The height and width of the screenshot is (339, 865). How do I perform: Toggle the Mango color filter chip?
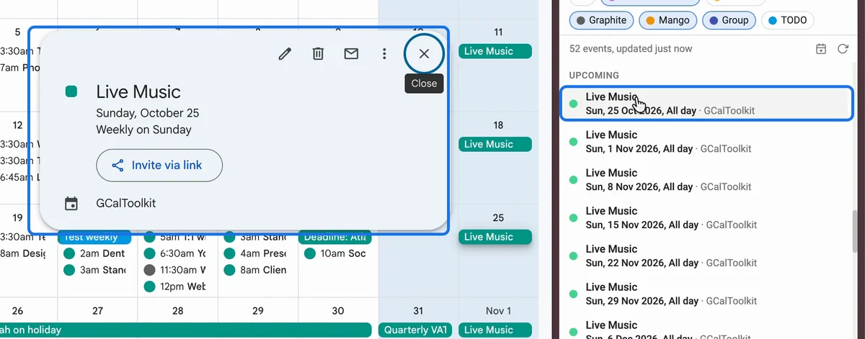click(668, 20)
